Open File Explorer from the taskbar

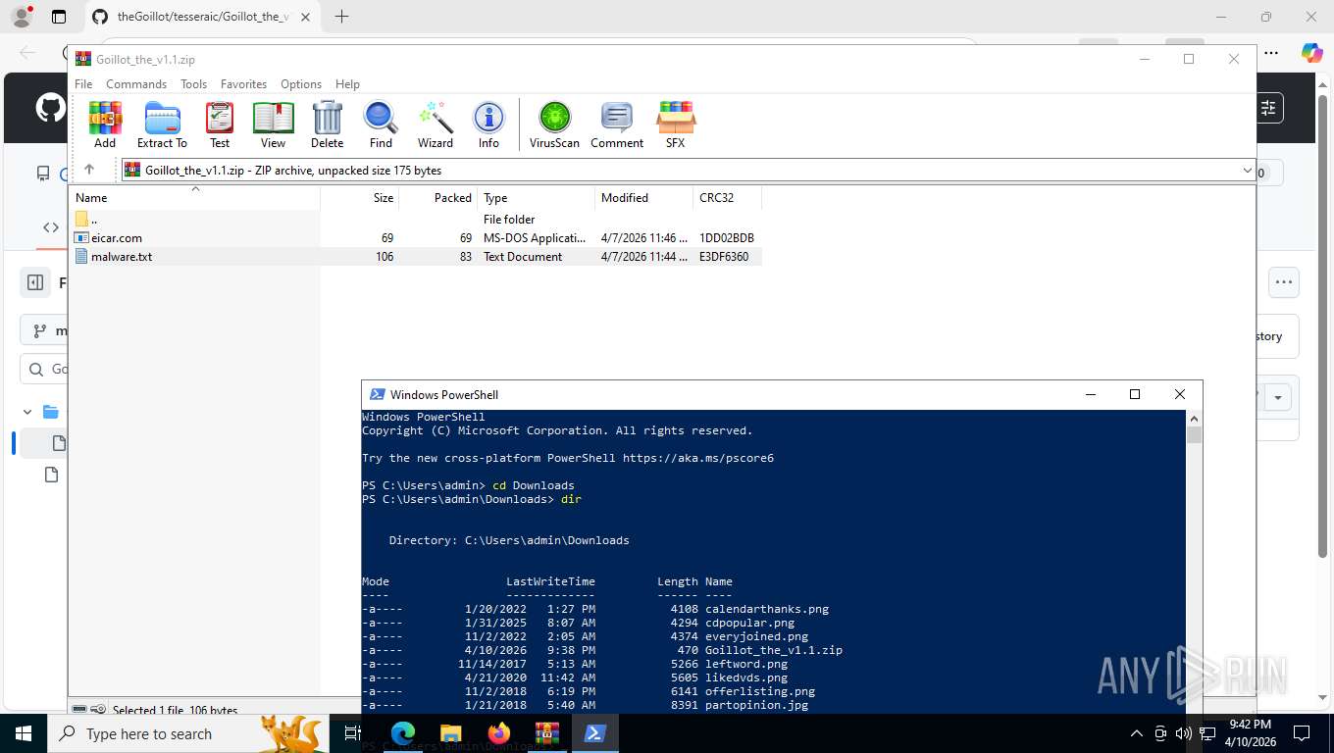coord(450,733)
